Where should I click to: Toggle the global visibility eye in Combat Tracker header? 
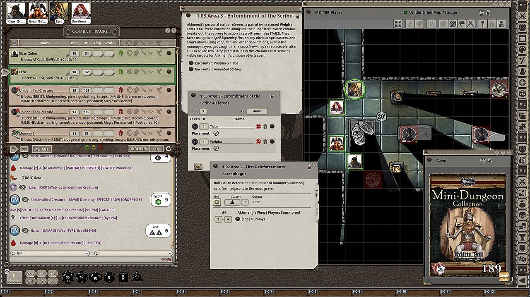click(14, 43)
